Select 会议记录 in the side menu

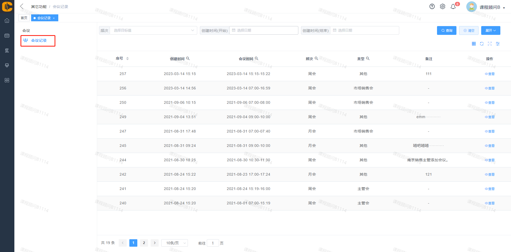point(38,40)
